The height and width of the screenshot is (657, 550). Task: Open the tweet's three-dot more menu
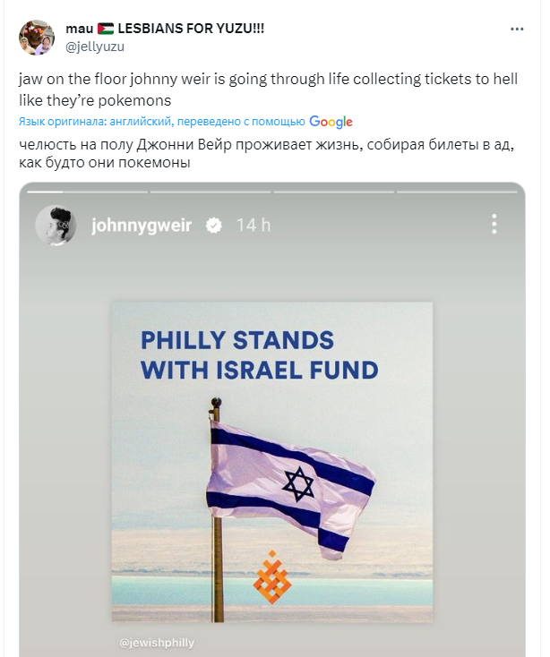click(x=517, y=30)
